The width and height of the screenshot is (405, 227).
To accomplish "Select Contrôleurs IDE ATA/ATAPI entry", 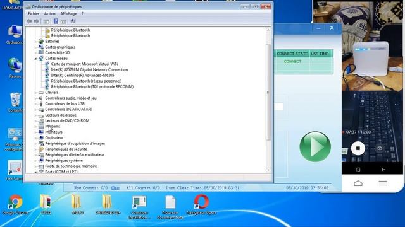I will [x=68, y=109].
